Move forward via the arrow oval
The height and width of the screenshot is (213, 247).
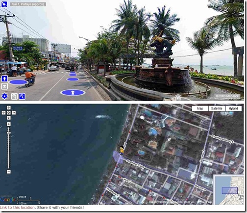pos(73,93)
